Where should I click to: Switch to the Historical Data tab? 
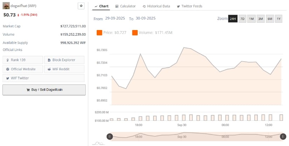[155, 6]
